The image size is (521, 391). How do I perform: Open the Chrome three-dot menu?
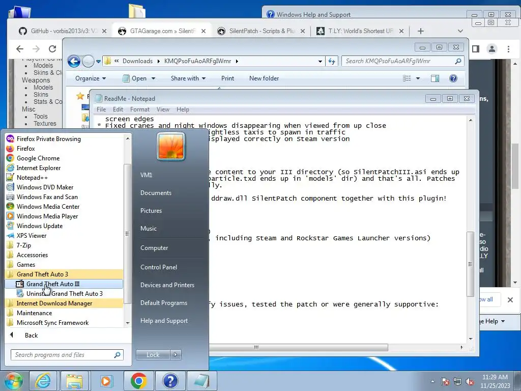coord(508,49)
